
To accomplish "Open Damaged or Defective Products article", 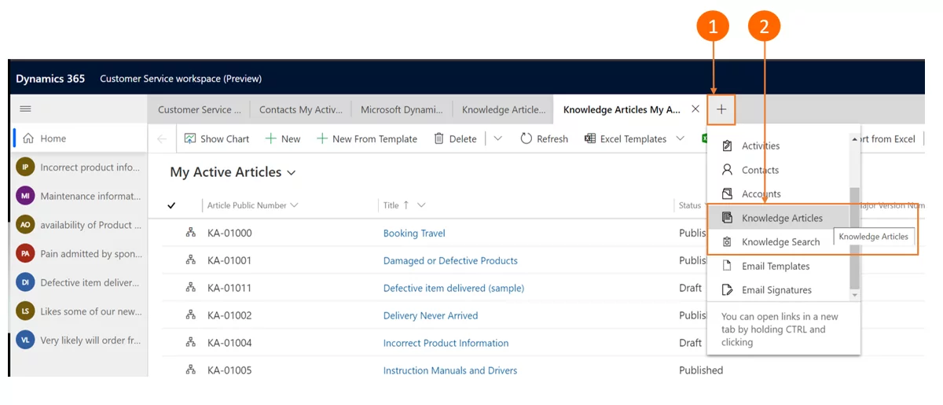I will pos(450,261).
